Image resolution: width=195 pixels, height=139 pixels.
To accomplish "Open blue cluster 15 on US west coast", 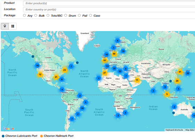I will [38, 66].
